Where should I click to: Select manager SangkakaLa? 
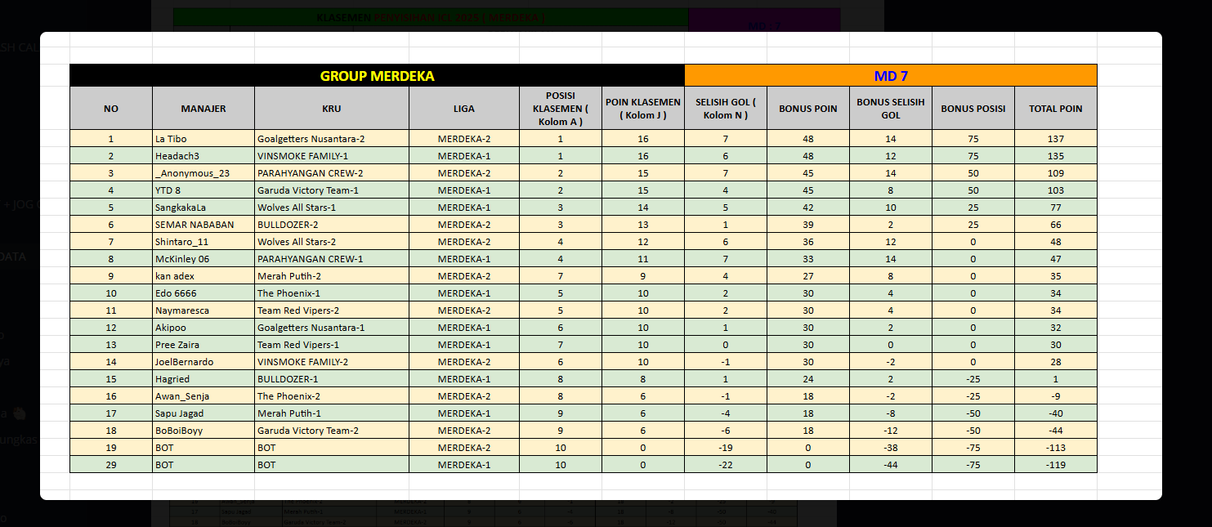tap(203, 208)
